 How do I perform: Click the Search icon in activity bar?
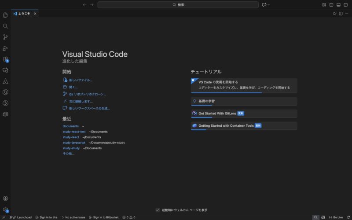pyautogui.click(x=5, y=26)
